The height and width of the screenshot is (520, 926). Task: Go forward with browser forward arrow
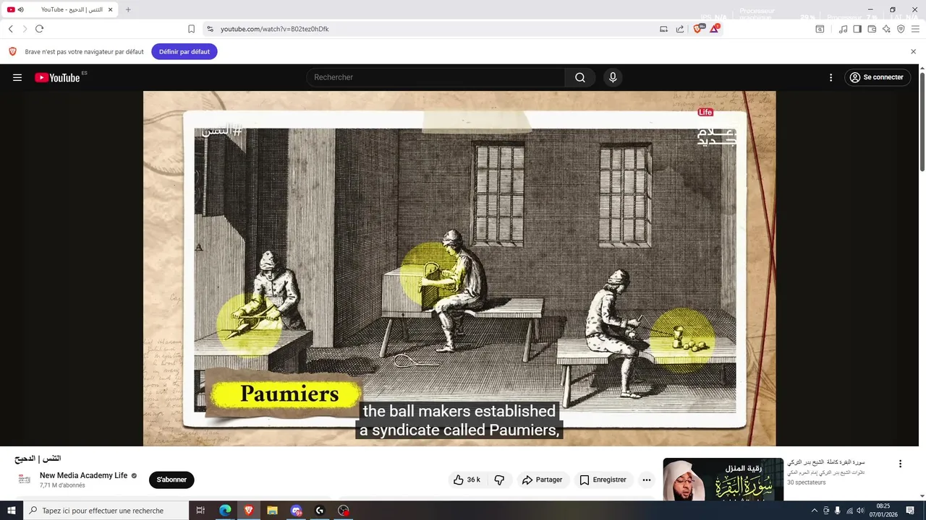point(25,29)
